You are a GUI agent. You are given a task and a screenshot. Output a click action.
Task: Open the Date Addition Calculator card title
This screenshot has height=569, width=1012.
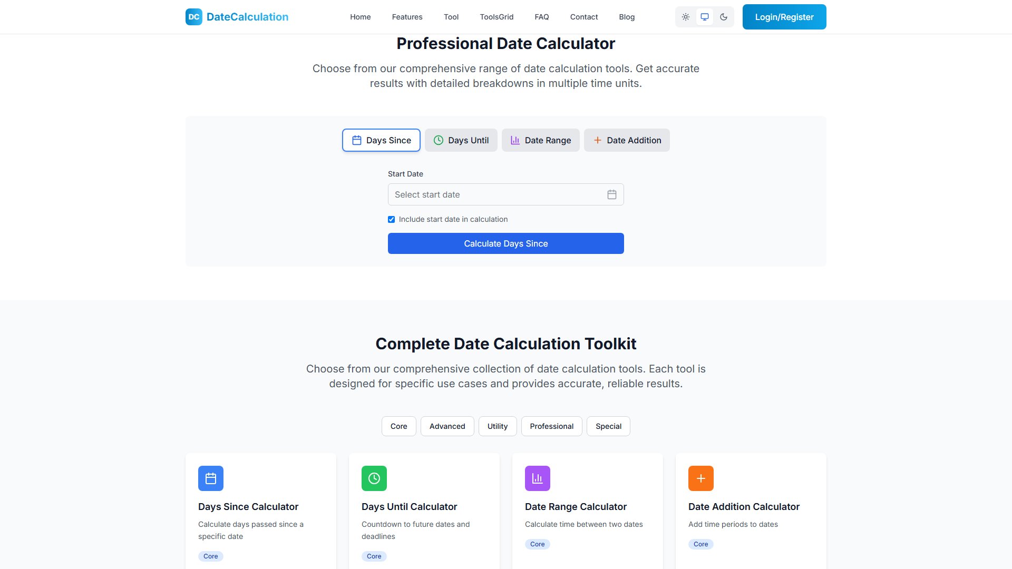point(744,507)
